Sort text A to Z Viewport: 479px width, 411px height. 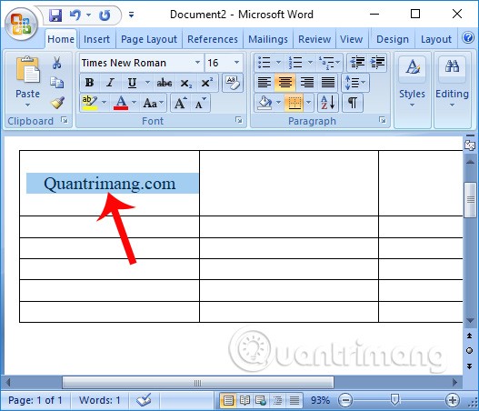pos(328,103)
